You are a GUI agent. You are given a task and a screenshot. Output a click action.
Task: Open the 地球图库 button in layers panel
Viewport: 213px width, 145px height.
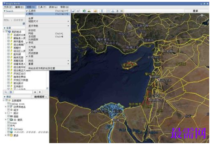(39, 97)
